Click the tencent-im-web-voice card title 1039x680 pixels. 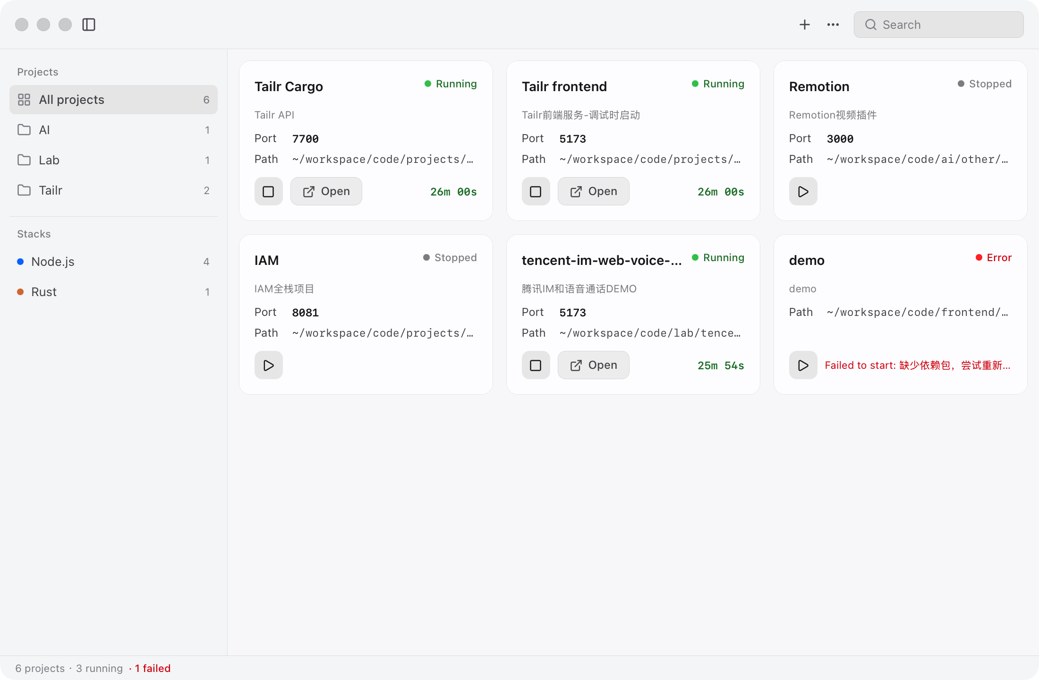(x=602, y=260)
